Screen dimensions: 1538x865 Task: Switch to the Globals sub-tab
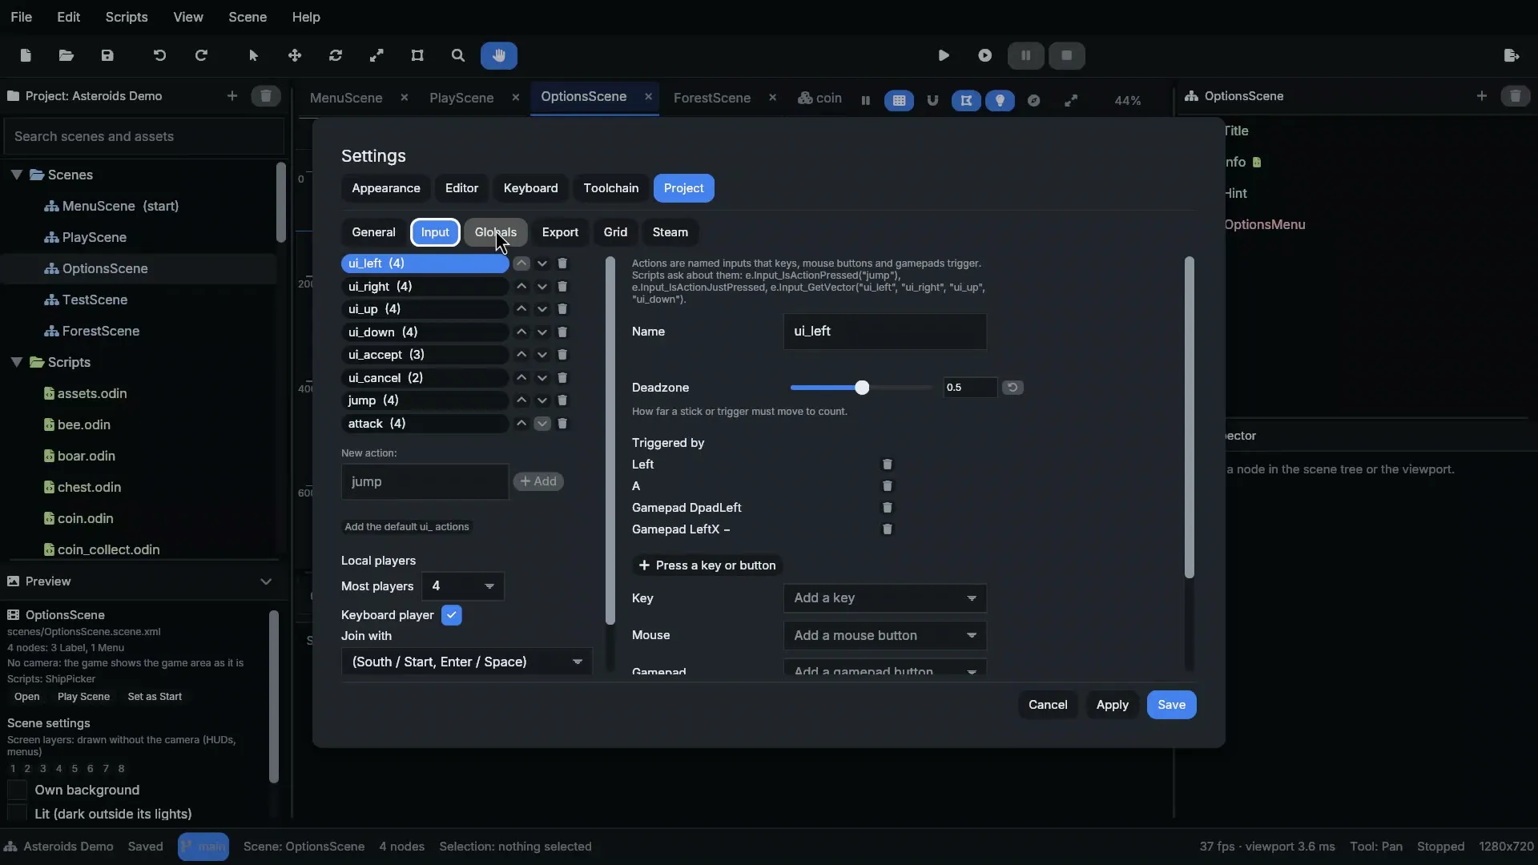[496, 232]
